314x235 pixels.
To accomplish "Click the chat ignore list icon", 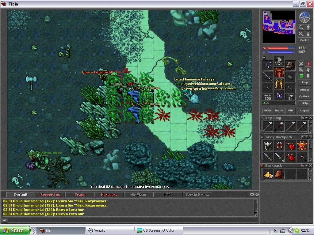I will click(x=257, y=194).
